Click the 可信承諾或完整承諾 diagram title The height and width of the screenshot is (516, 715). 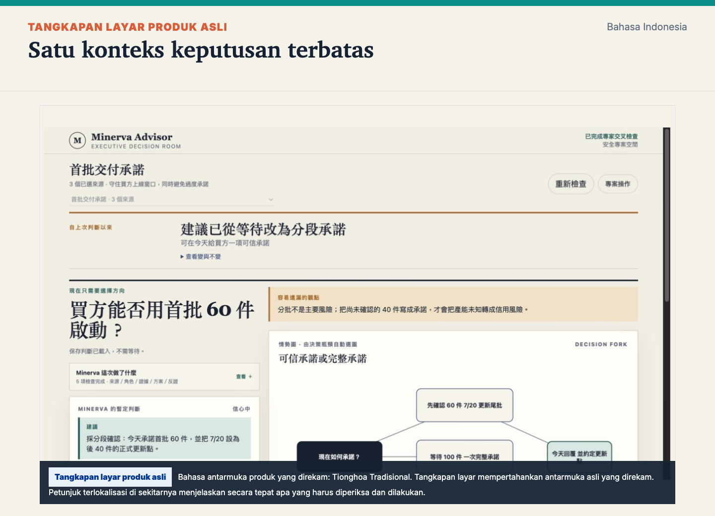(323, 359)
